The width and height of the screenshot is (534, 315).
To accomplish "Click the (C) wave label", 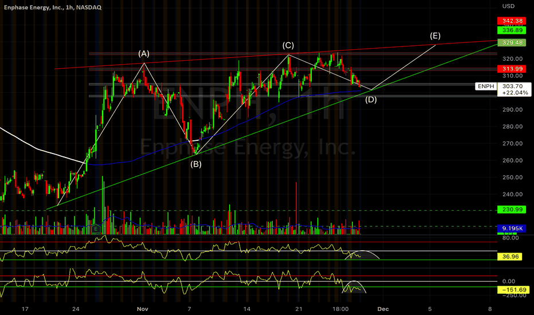I will click(288, 45).
